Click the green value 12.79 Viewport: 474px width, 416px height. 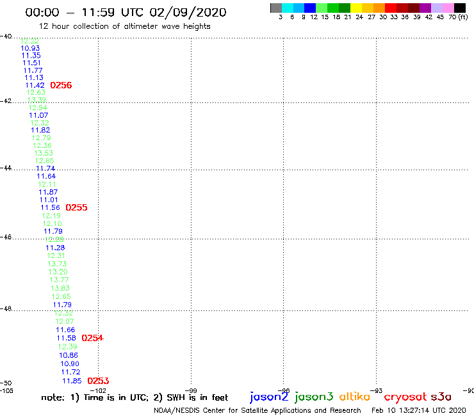click(x=42, y=138)
